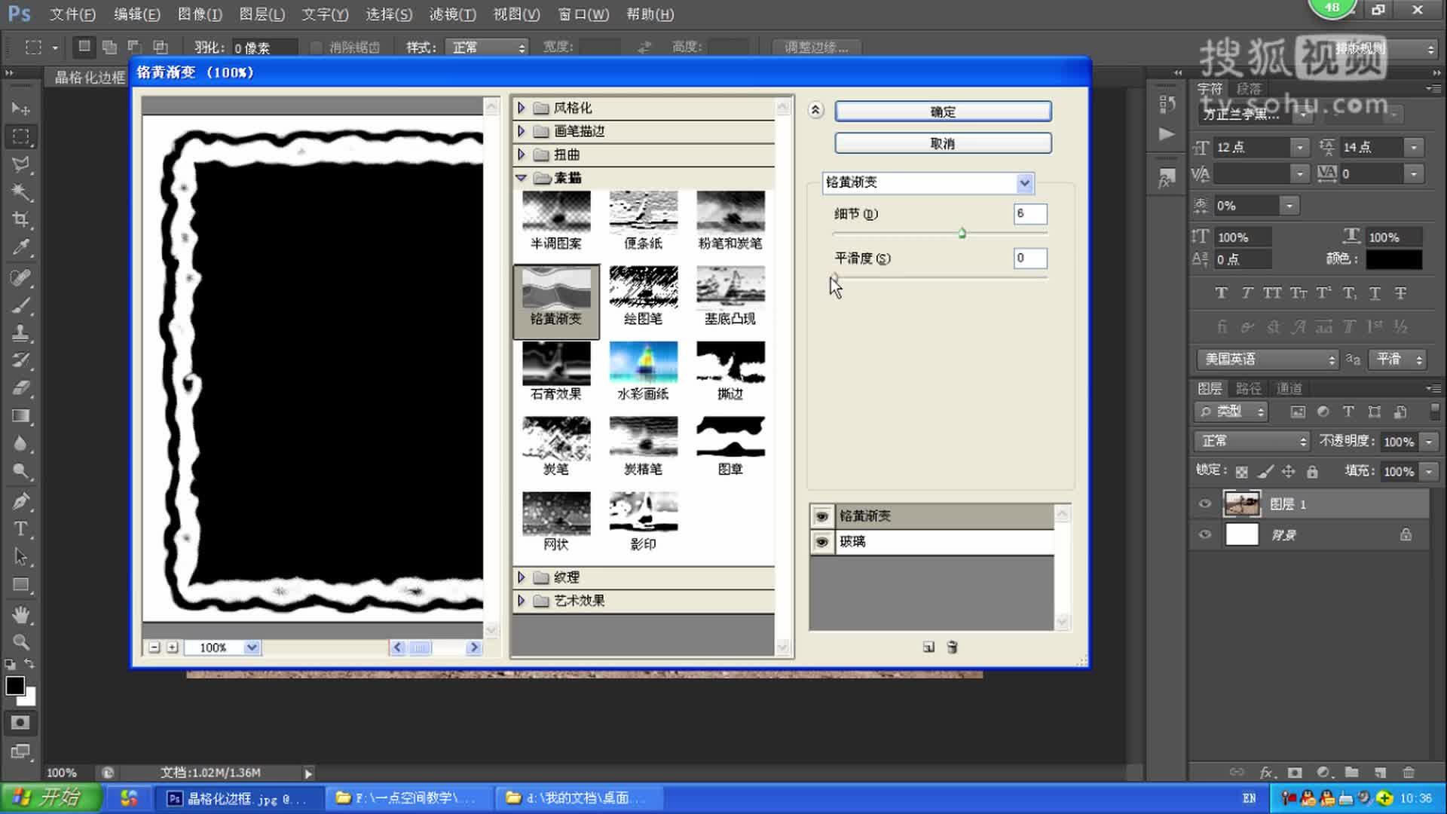Hide the 铬黄渐变 effect layer
Image resolution: width=1447 pixels, height=814 pixels.
click(x=821, y=516)
